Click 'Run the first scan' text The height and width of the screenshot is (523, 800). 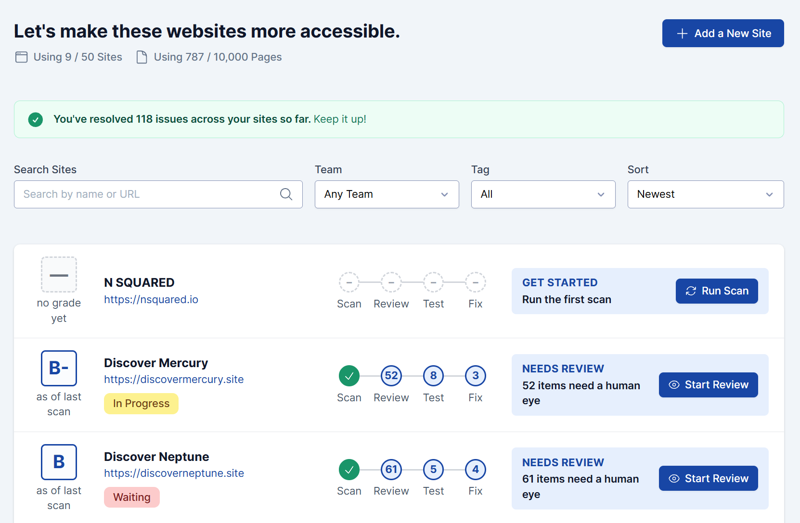point(567,299)
